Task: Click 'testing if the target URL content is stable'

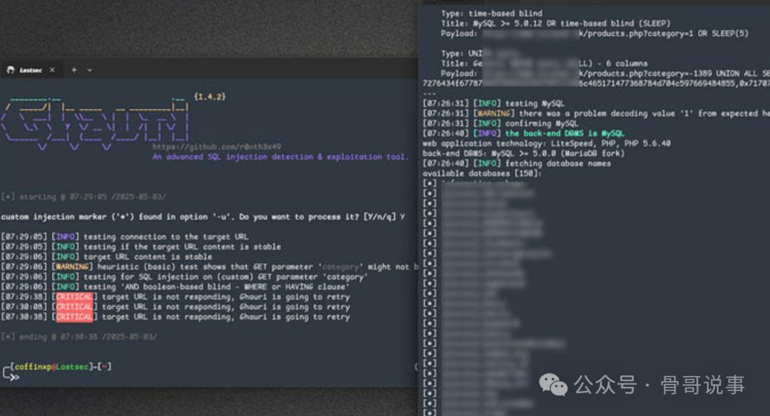Action: click(141, 246)
